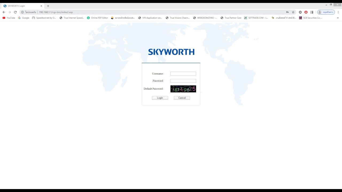
Task: Go back using browser back arrow
Action: [x=4, y=12]
